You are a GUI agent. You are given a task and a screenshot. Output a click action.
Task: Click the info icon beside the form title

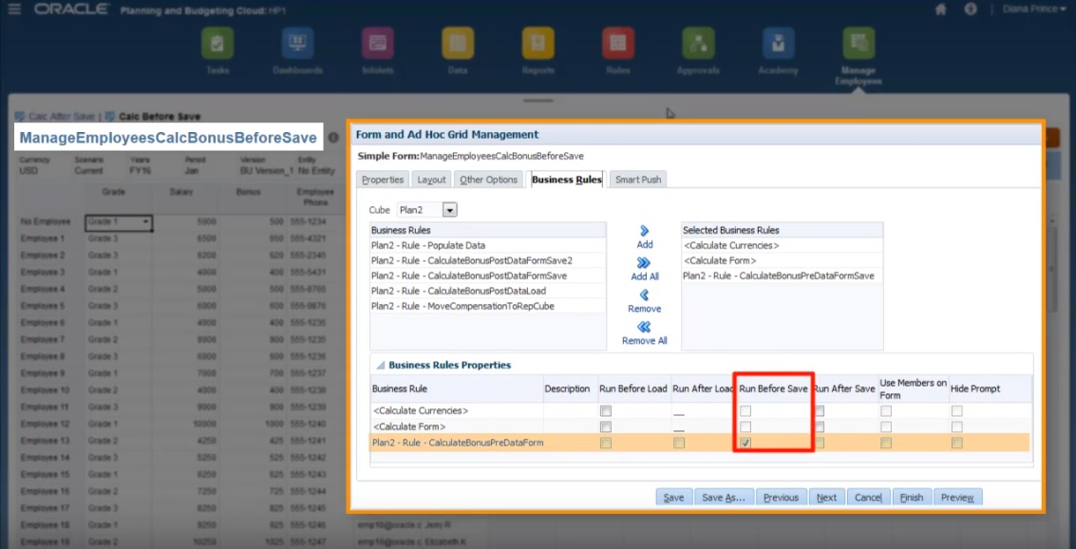tap(333, 138)
